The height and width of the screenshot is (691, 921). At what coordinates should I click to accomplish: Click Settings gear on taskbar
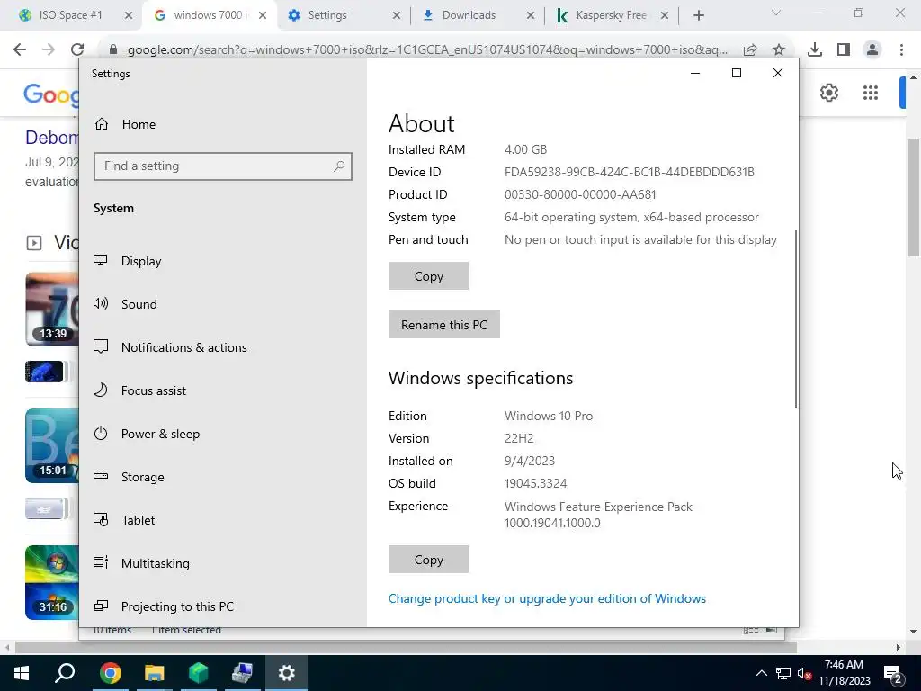[x=287, y=673]
